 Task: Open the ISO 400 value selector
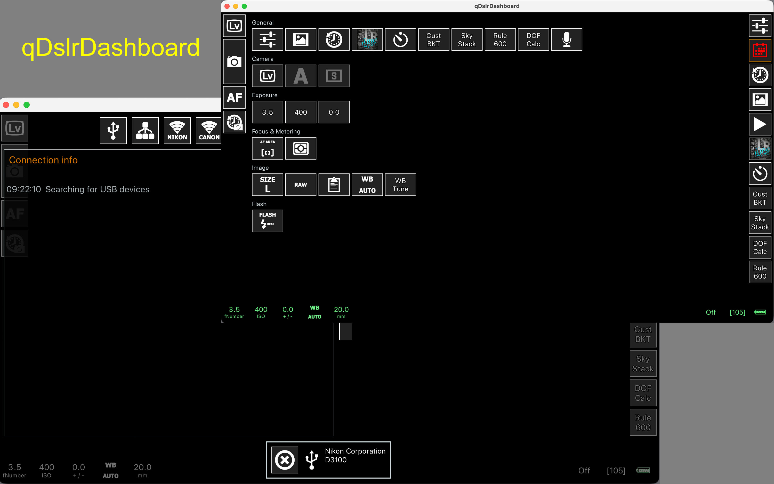pos(301,112)
